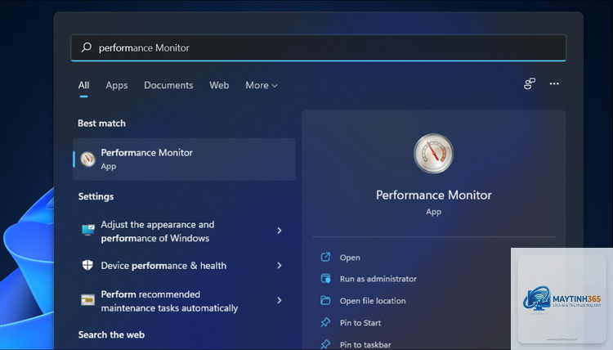Click the 'Best match' heading

(x=101, y=123)
